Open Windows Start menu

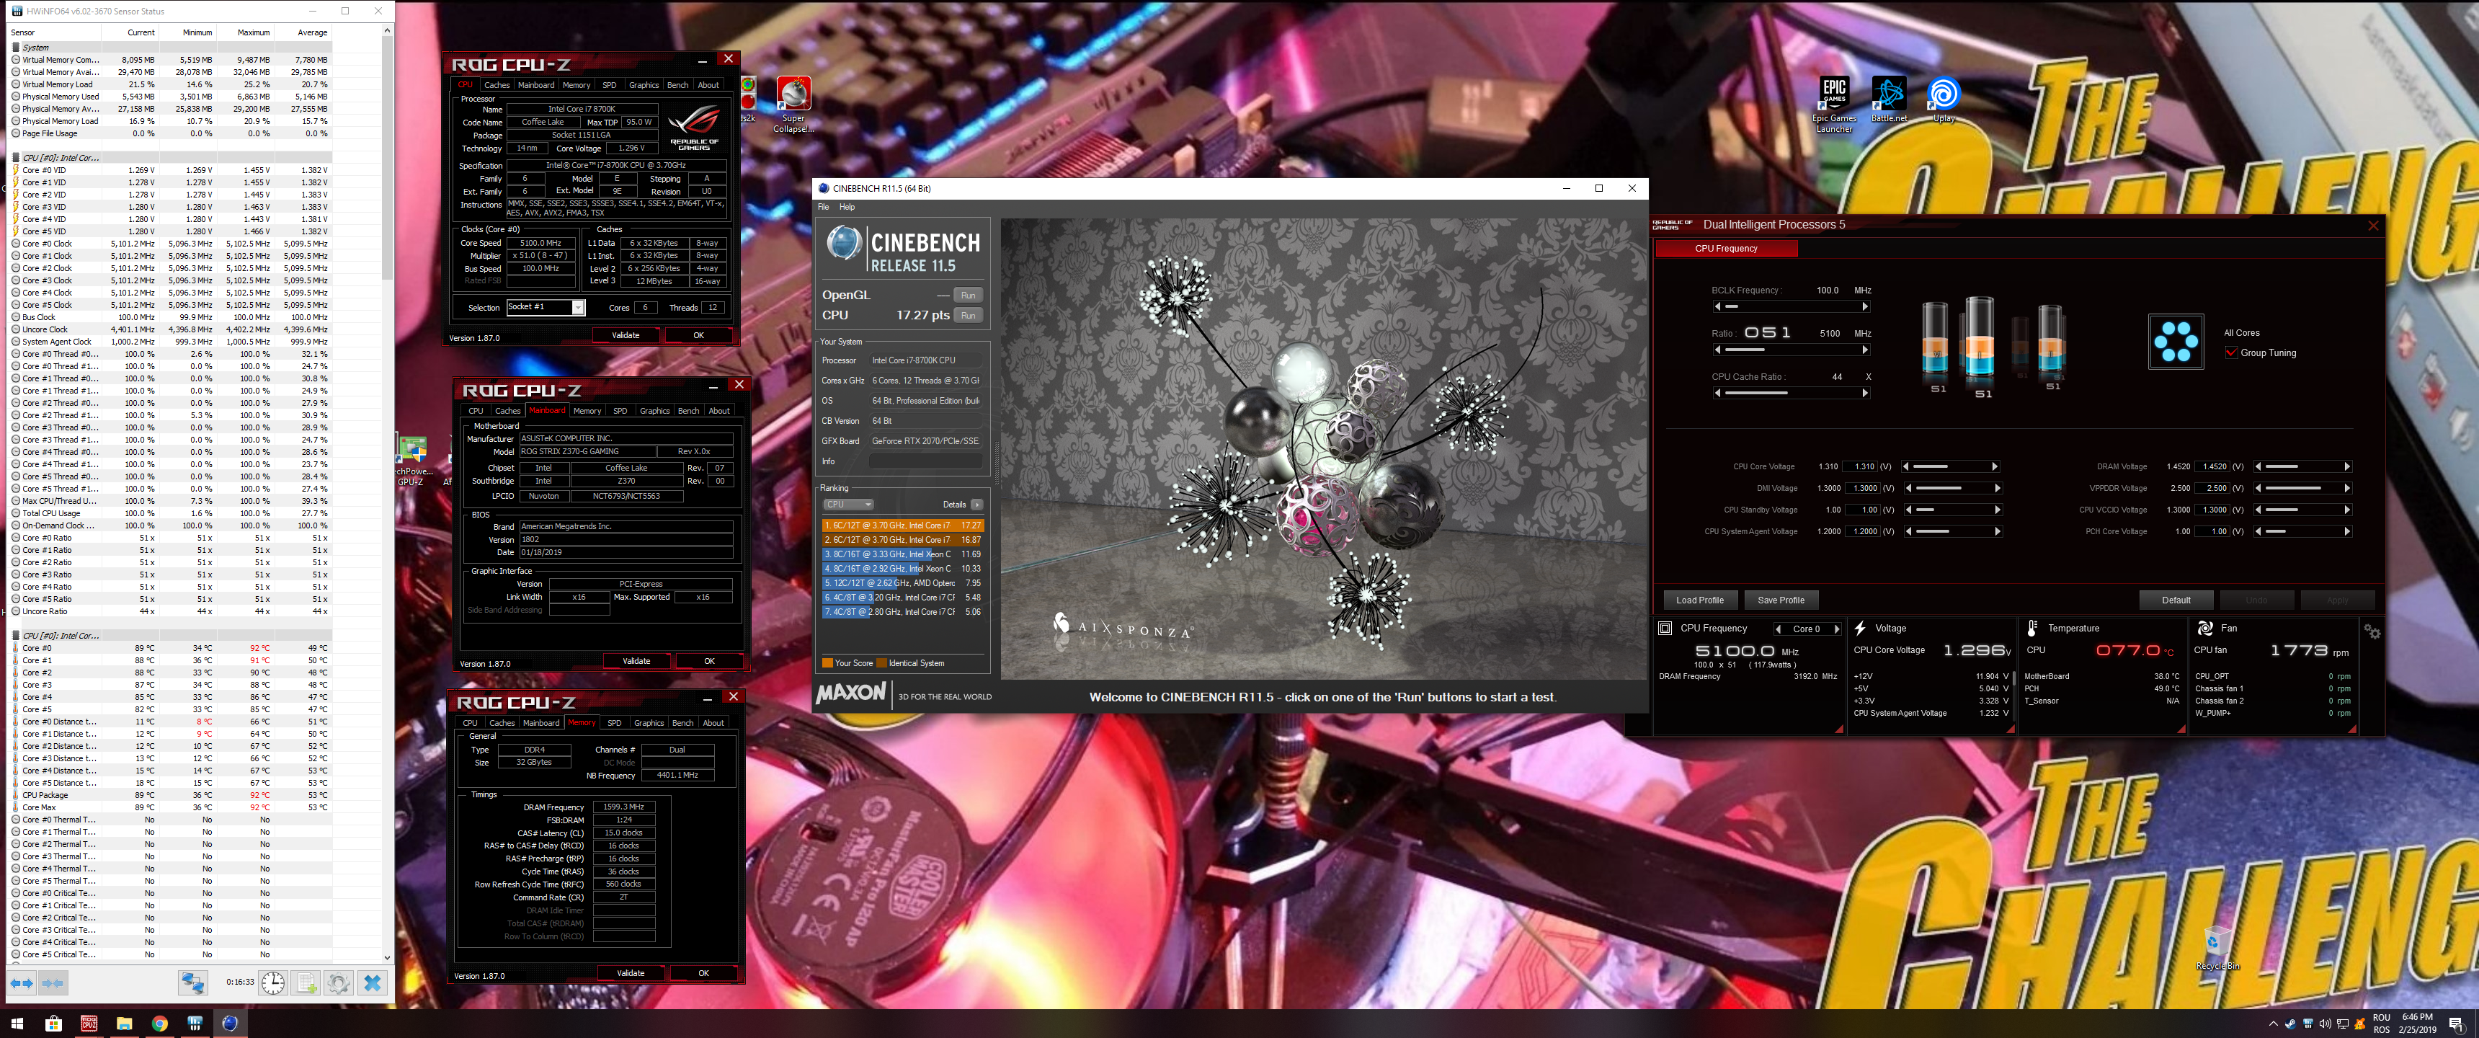(x=17, y=1024)
